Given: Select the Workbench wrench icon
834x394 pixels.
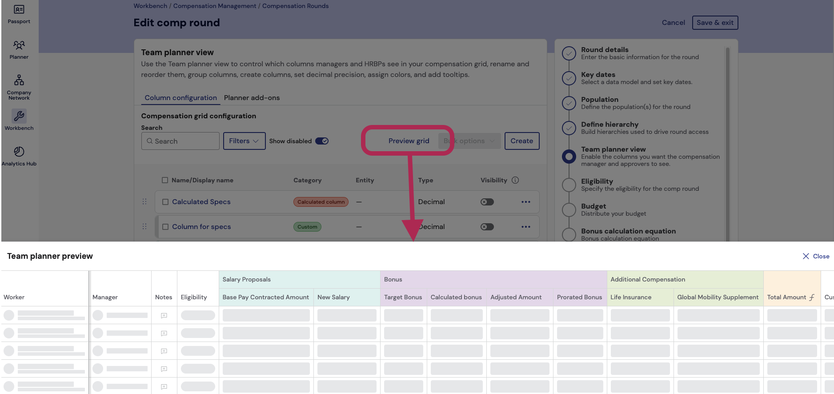Looking at the screenshot, I should point(19,116).
